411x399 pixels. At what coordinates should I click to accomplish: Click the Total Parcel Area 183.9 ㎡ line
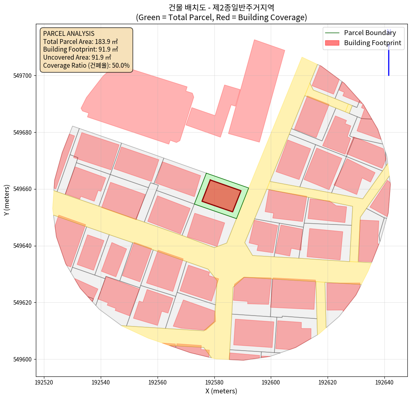[x=80, y=41]
